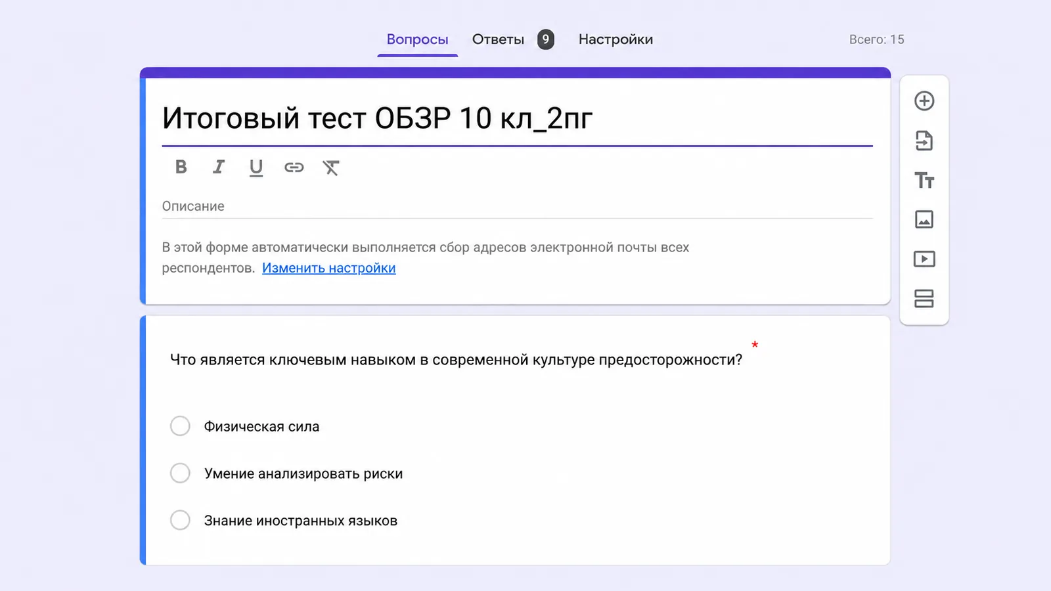Click the Всего: 15 points label

[876, 39]
